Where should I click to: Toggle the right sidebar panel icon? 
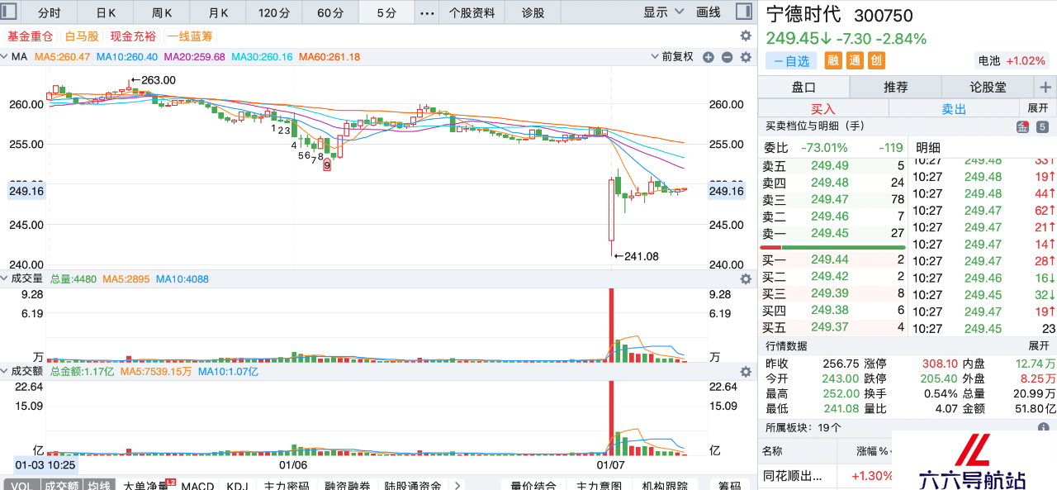pos(745,12)
